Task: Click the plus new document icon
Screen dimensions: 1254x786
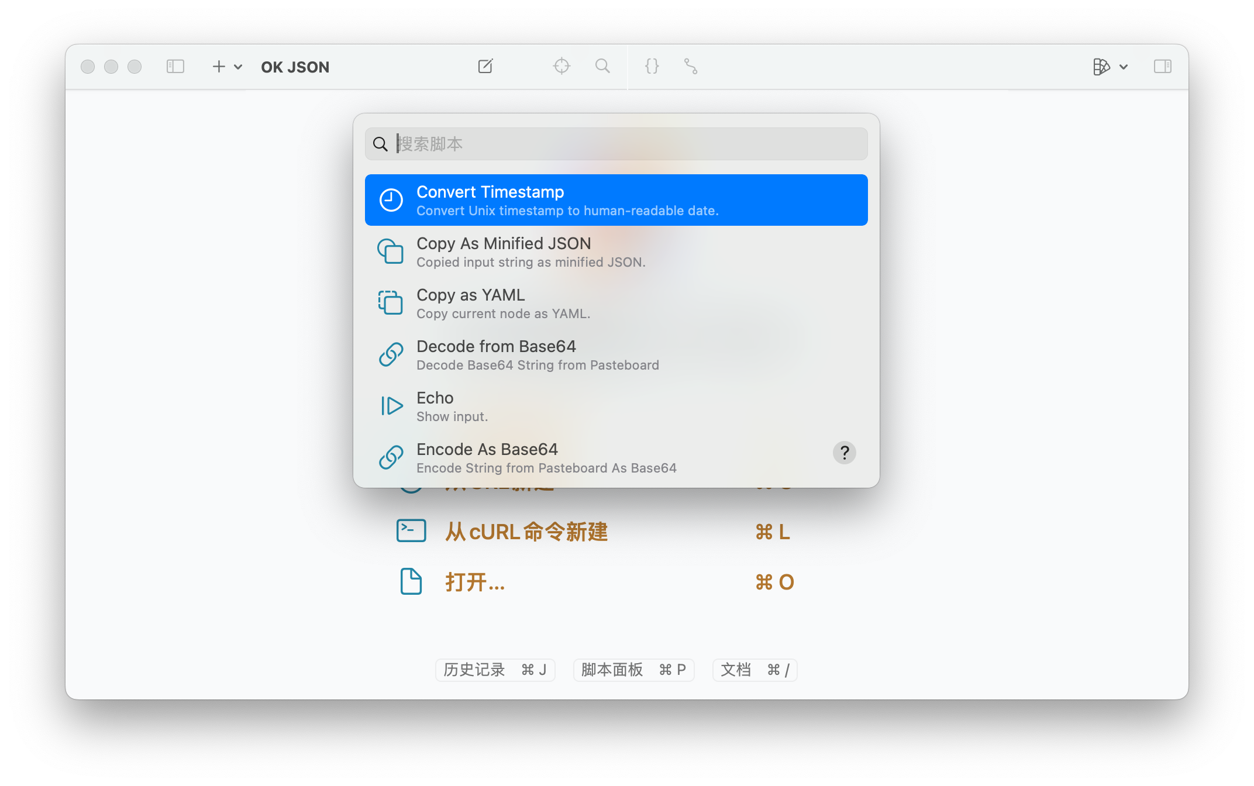Action: point(219,67)
